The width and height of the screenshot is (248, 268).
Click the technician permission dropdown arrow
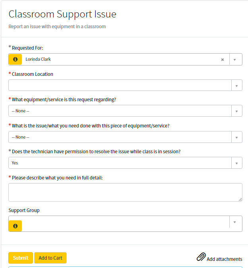(x=237, y=163)
